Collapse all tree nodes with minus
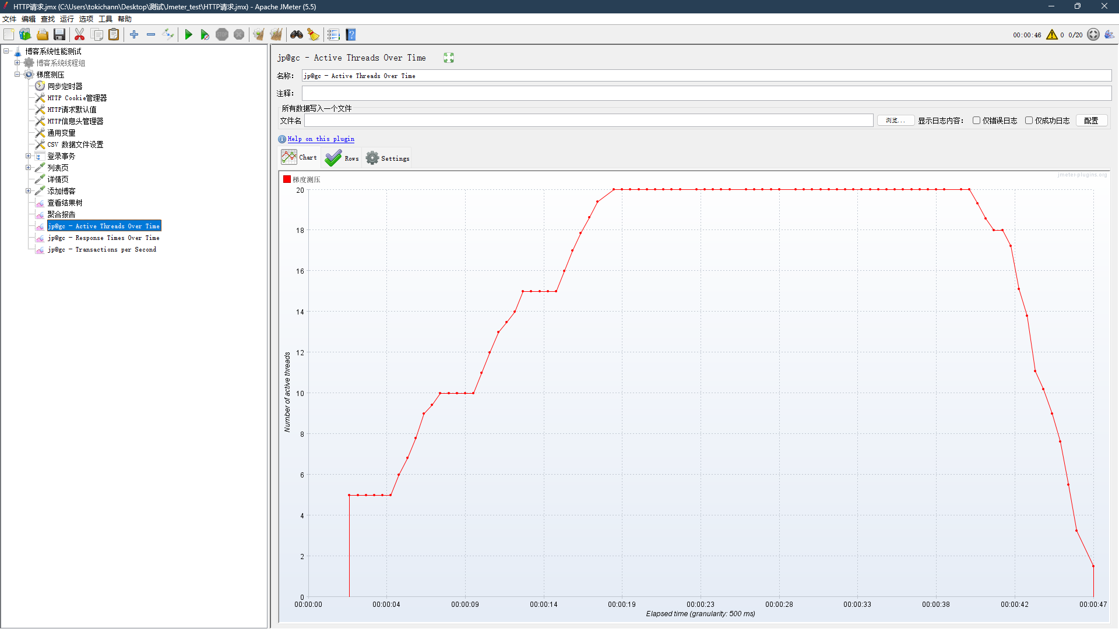Viewport: 1119px width, 629px height. pos(151,35)
